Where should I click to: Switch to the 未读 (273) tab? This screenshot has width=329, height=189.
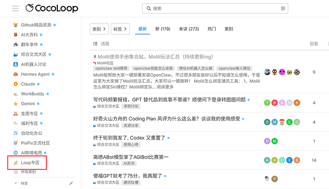[x=189, y=29]
